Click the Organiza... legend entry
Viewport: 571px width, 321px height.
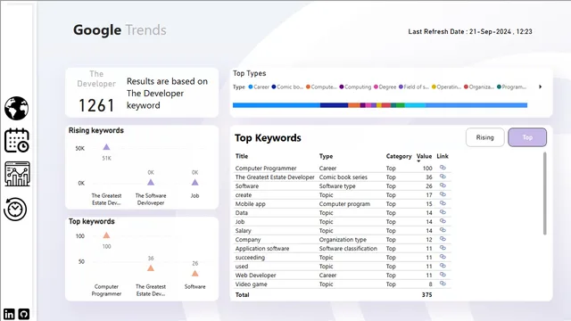tap(479, 87)
